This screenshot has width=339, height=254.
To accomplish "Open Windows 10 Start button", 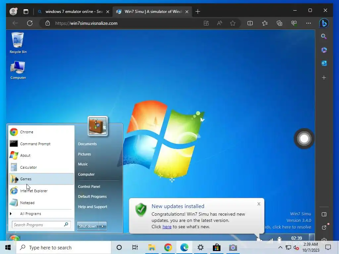I will [x=8, y=247].
